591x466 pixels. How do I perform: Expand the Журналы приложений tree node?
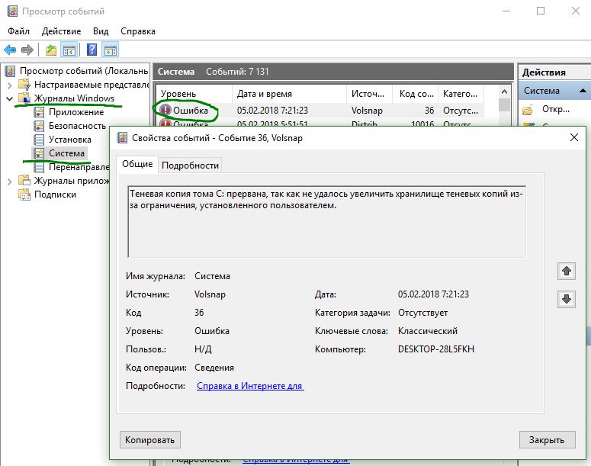[x=10, y=182]
